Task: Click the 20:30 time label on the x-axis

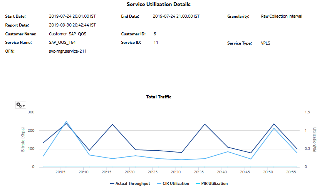Action: [x=176, y=172]
